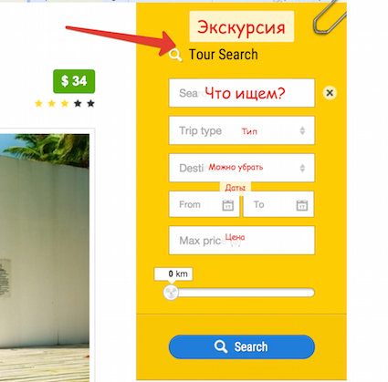Open the beach photo thumbnail
This screenshot has height=382, width=388.
(x=45, y=258)
